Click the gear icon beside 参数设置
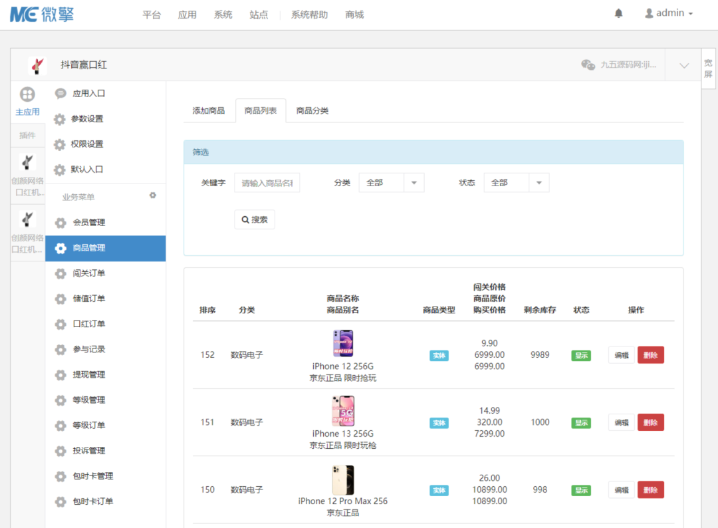 60,119
